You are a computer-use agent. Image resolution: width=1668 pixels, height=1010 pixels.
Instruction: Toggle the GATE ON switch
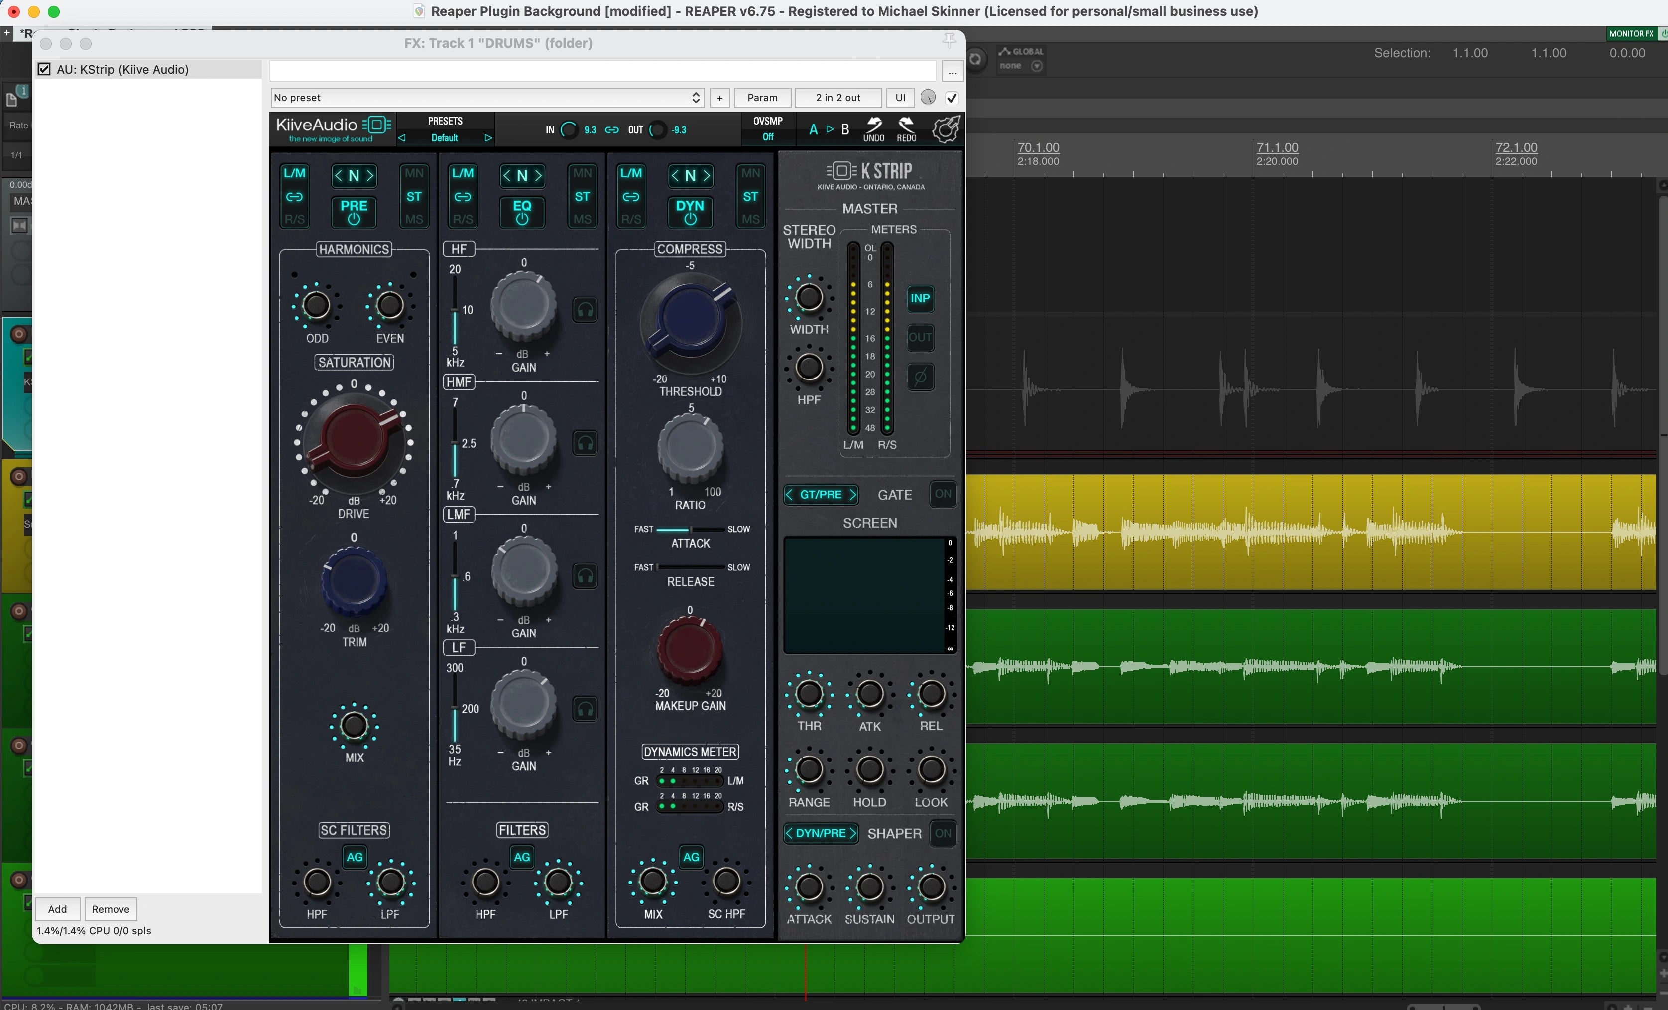(943, 494)
